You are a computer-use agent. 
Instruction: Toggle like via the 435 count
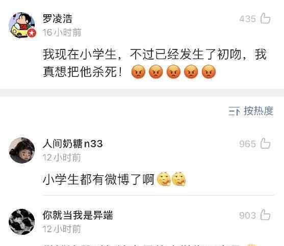pos(248,19)
